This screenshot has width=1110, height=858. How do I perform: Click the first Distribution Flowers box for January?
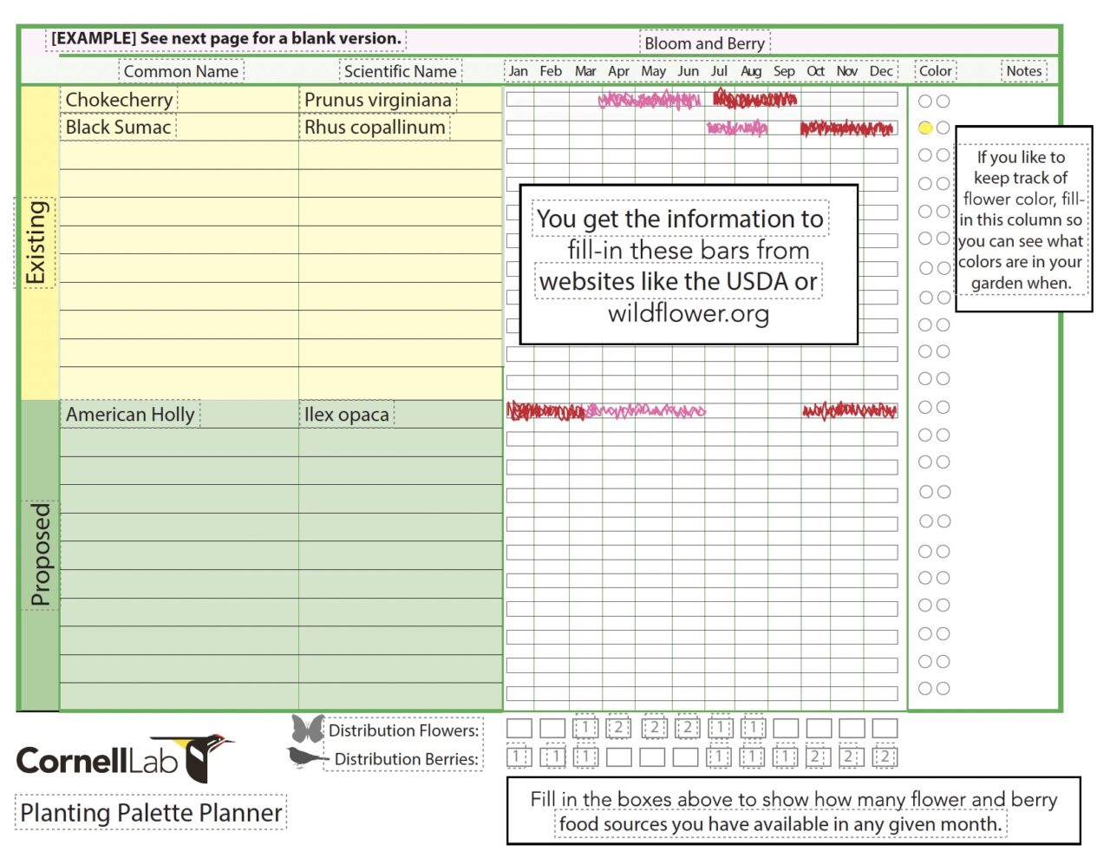pos(519,728)
